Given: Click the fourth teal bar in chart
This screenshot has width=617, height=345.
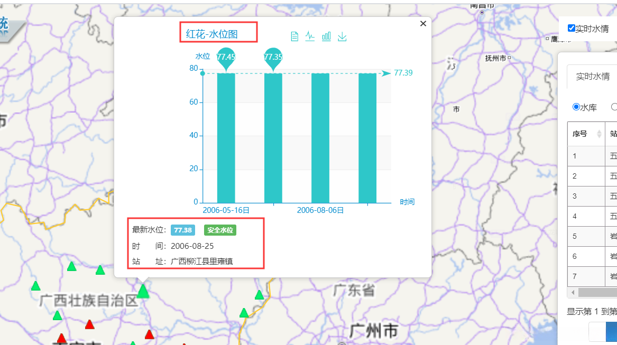Looking at the screenshot, I should (367, 138).
